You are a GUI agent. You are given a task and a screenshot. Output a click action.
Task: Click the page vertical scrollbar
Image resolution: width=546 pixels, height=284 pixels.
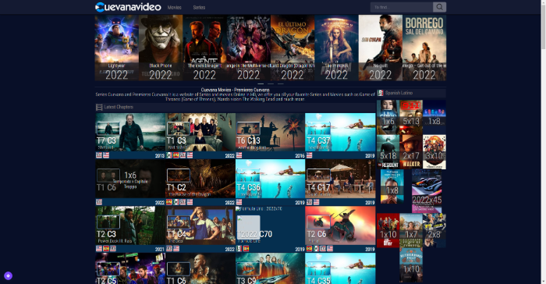[x=543, y=142]
